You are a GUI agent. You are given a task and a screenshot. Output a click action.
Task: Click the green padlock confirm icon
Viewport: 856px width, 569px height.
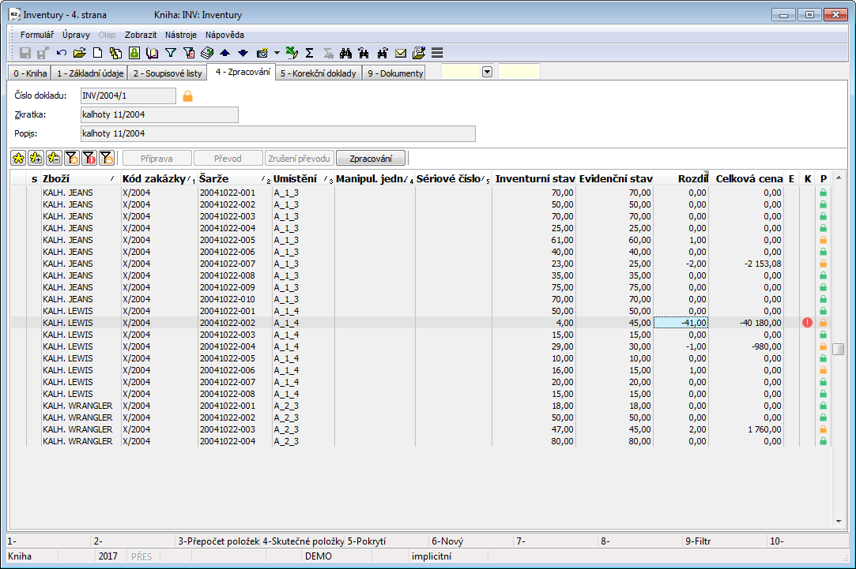[x=134, y=53]
